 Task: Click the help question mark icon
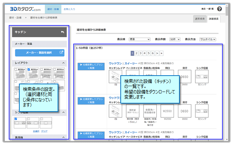[x=220, y=9]
